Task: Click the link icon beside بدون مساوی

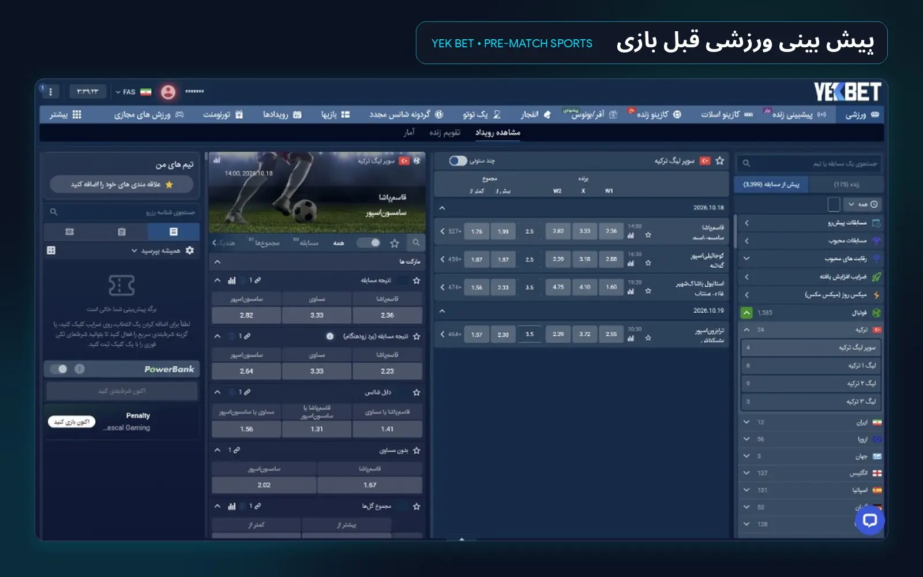Action: [x=237, y=449]
